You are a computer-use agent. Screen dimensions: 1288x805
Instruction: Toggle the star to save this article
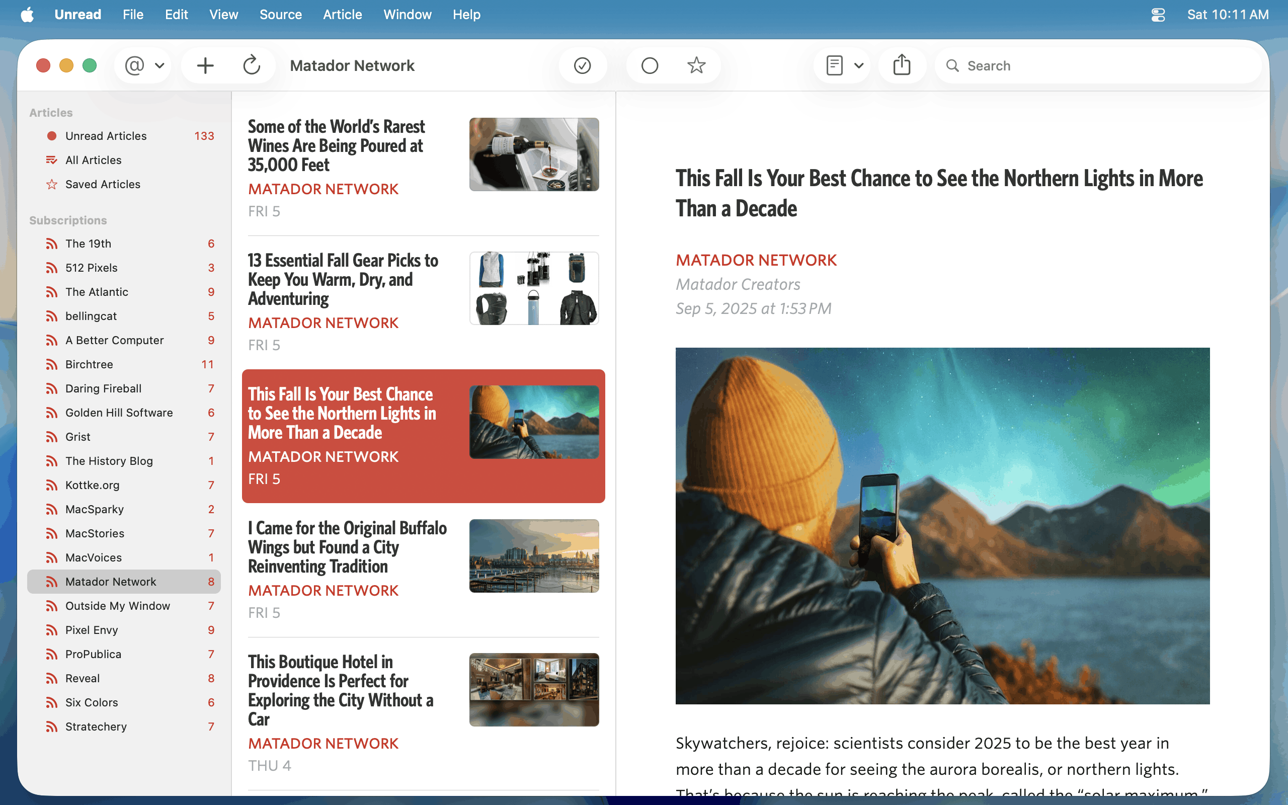click(696, 65)
